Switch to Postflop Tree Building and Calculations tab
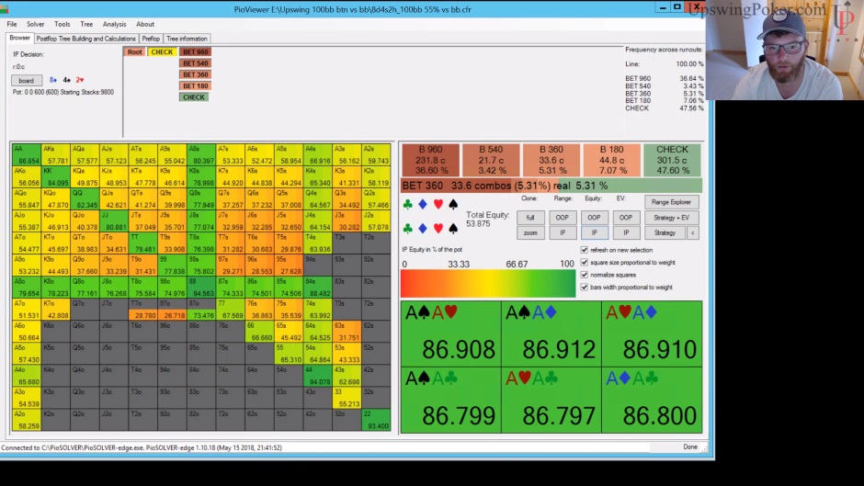864x486 pixels. tap(85, 39)
